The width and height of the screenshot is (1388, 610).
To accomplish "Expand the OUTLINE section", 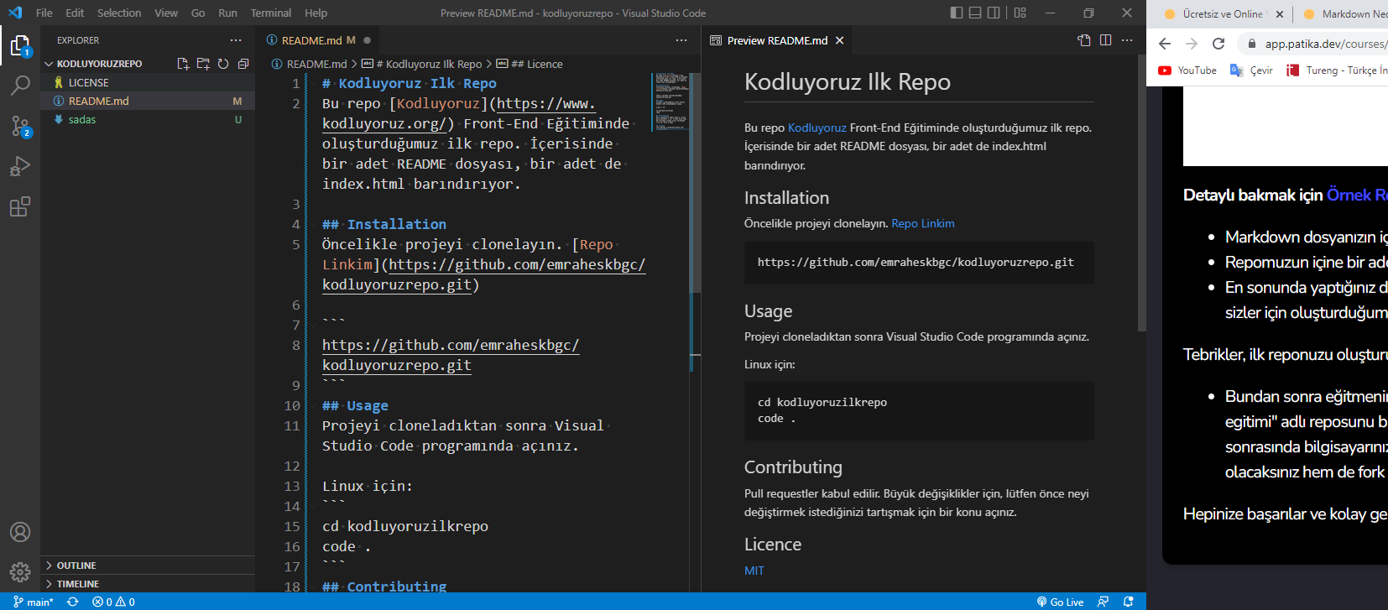I will coord(148,566).
